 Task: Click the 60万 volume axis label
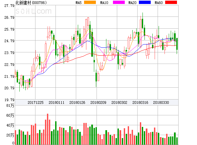(x=10, y=115)
